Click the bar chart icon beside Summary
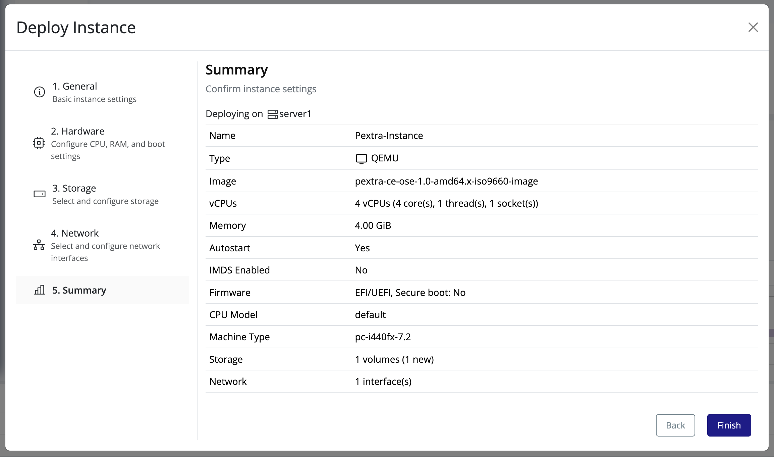774x457 pixels. click(x=40, y=290)
